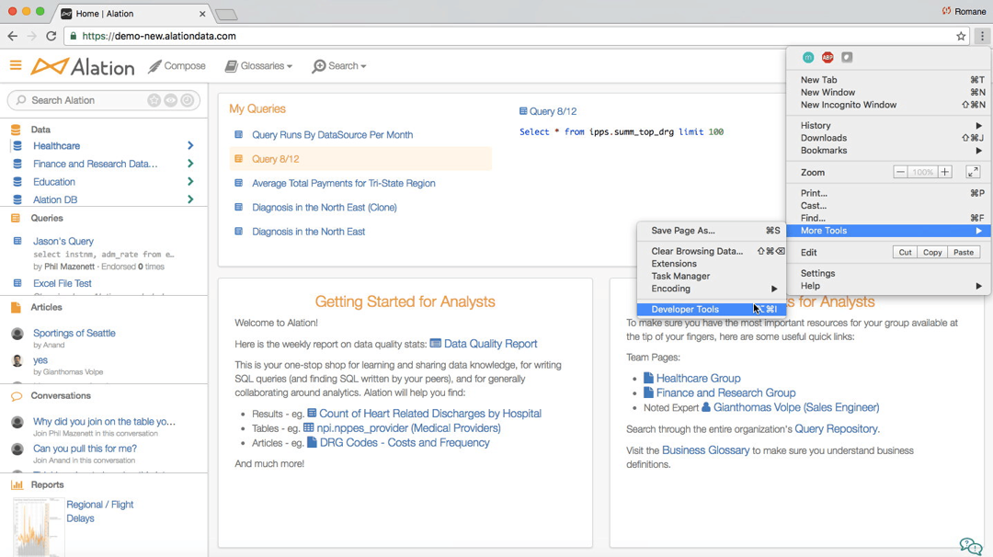Expand Finance and Research Data source
The width and height of the screenshot is (993, 557).
point(190,164)
